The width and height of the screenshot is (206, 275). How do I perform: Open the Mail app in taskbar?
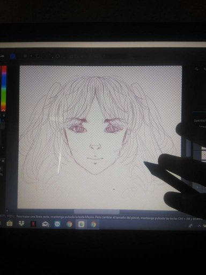pos(46,224)
